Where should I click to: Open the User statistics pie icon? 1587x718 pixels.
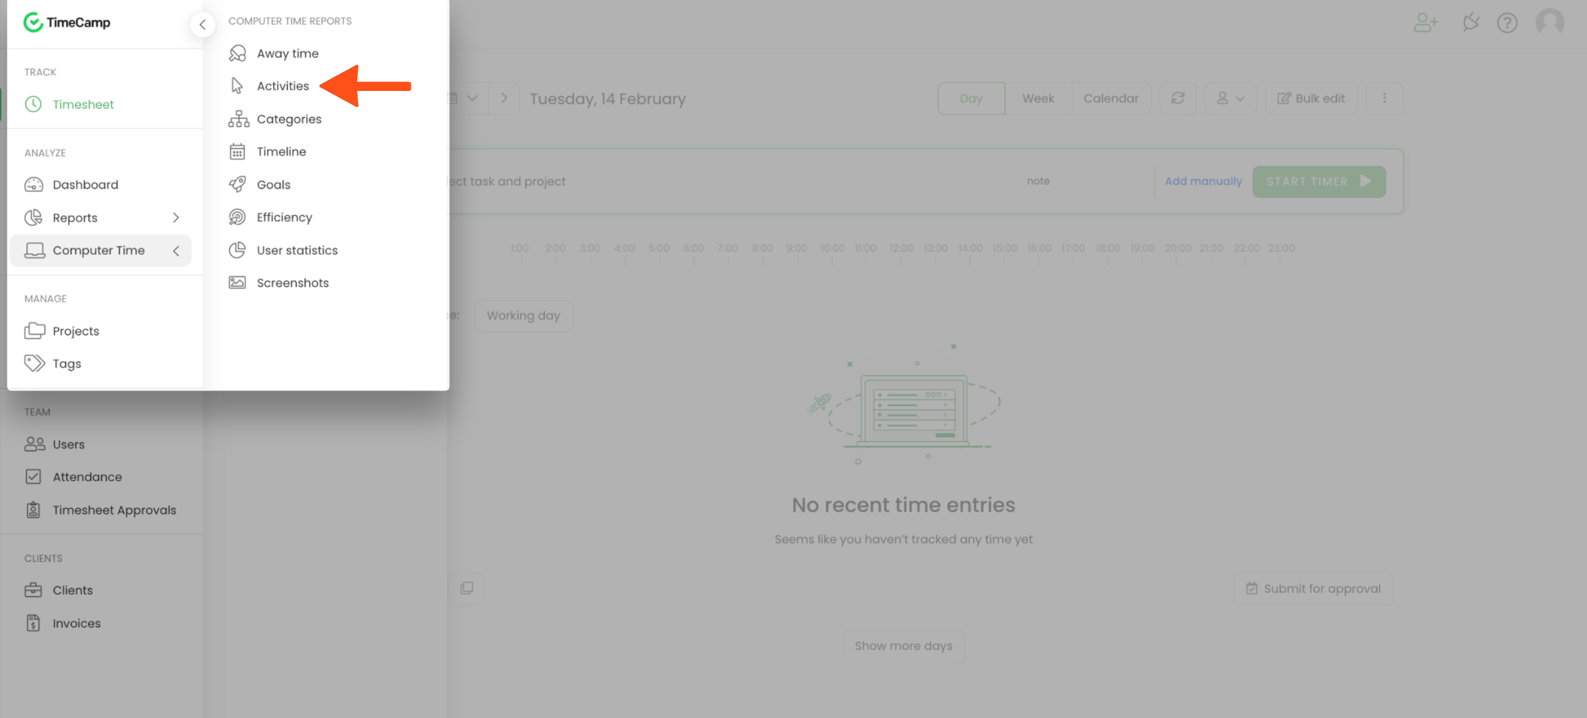point(237,250)
